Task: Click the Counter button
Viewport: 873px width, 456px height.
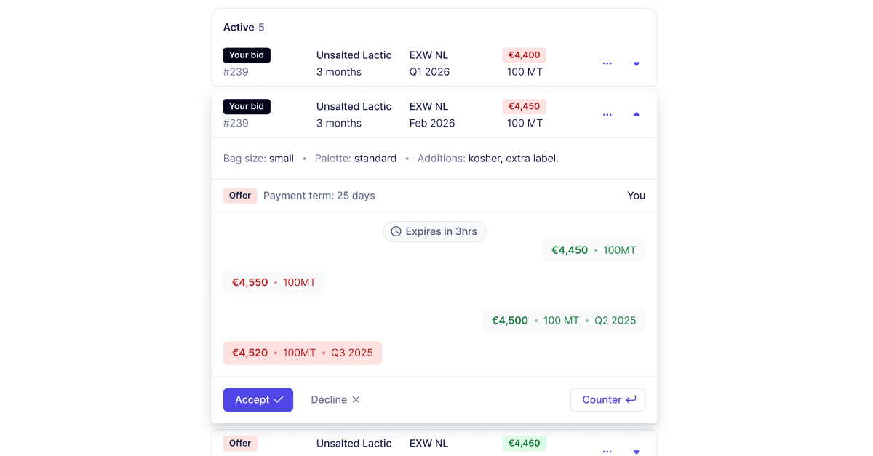Action: [608, 400]
